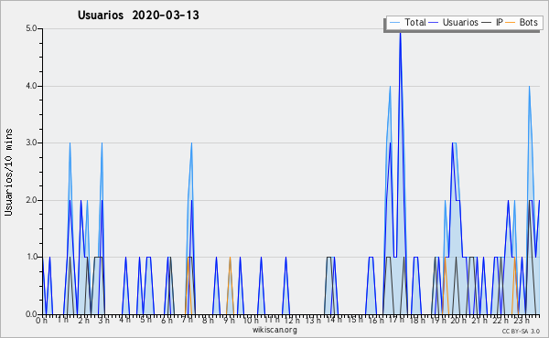
Task: Click the '5 h' x-axis label
Action: click(146, 320)
